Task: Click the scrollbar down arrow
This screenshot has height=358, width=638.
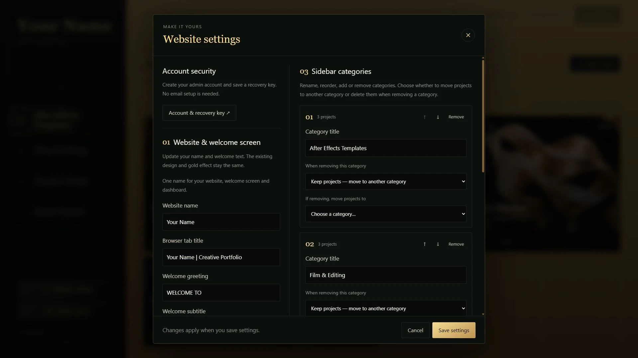Action: tap(483, 314)
